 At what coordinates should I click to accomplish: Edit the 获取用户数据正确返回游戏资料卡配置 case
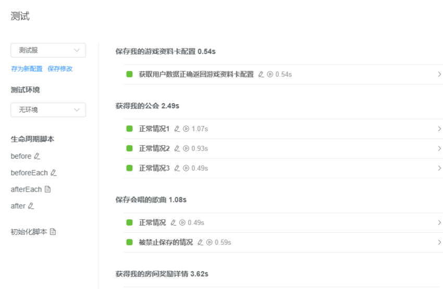pos(261,74)
